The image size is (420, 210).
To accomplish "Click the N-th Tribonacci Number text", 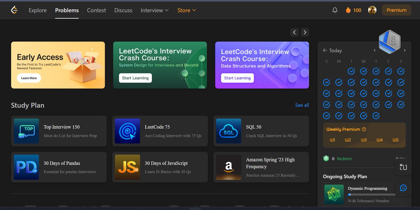I will pos(369,201).
